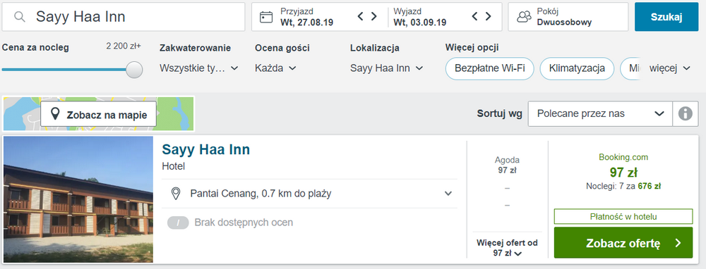Click the guests icon in Pokój selector
Screen dimensions: 706x269
click(x=524, y=17)
